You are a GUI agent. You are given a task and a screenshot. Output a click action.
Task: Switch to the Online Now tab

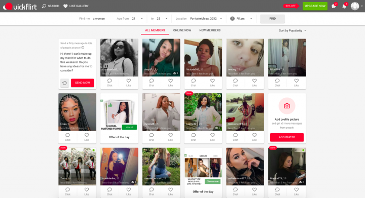coord(182,30)
